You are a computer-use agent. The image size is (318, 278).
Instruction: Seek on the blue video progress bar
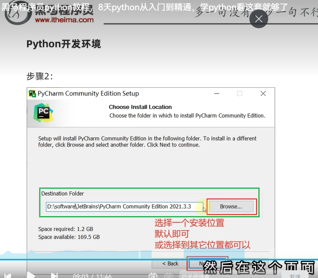click(x=159, y=259)
